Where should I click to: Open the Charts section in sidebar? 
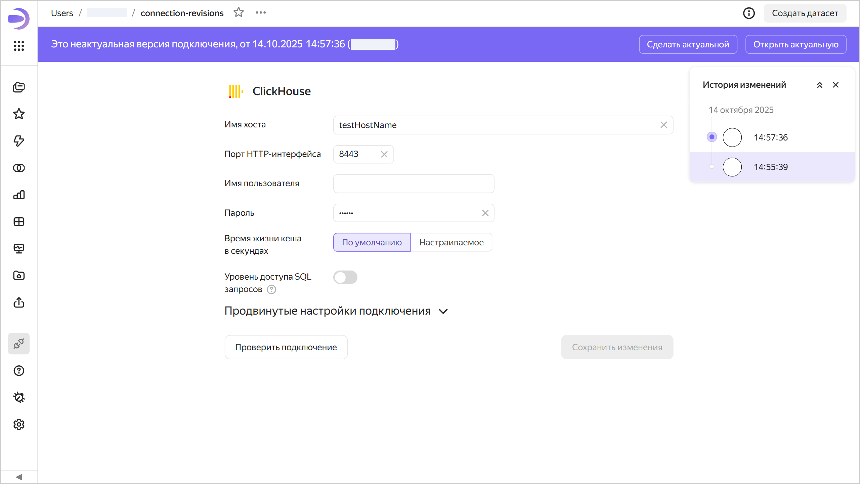coord(19,195)
